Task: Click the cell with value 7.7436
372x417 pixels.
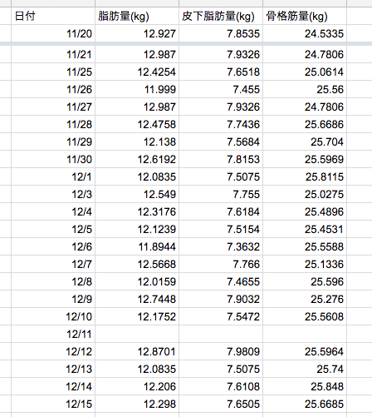Action: pyautogui.click(x=221, y=124)
